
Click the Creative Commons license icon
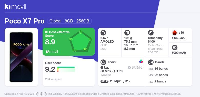[38, 94]
